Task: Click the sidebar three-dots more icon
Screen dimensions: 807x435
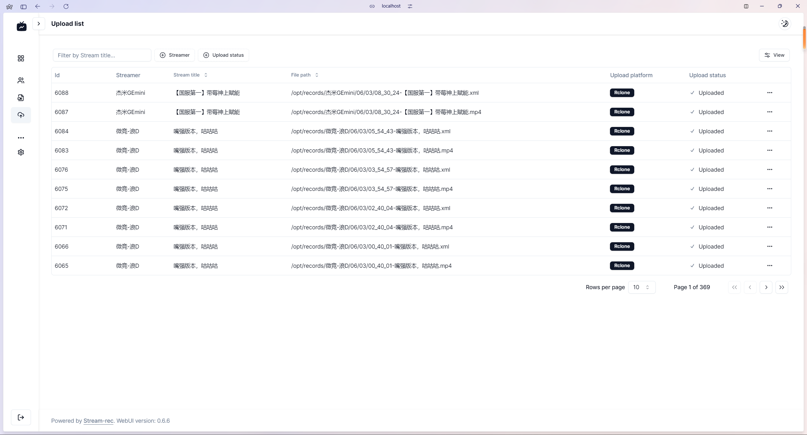Action: click(x=21, y=138)
